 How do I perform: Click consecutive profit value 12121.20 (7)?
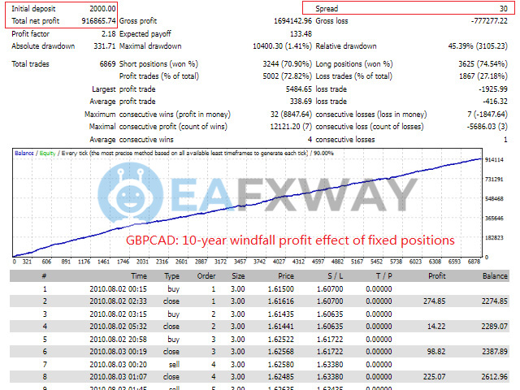291,127
